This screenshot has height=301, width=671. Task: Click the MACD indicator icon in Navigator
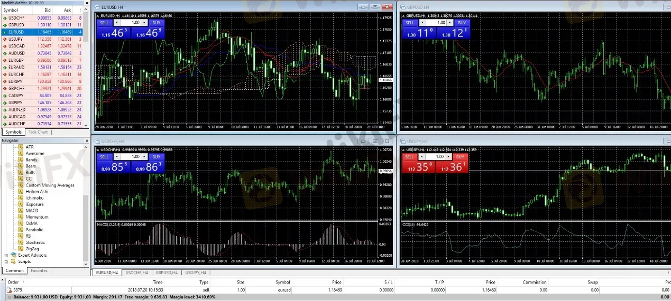click(x=21, y=211)
